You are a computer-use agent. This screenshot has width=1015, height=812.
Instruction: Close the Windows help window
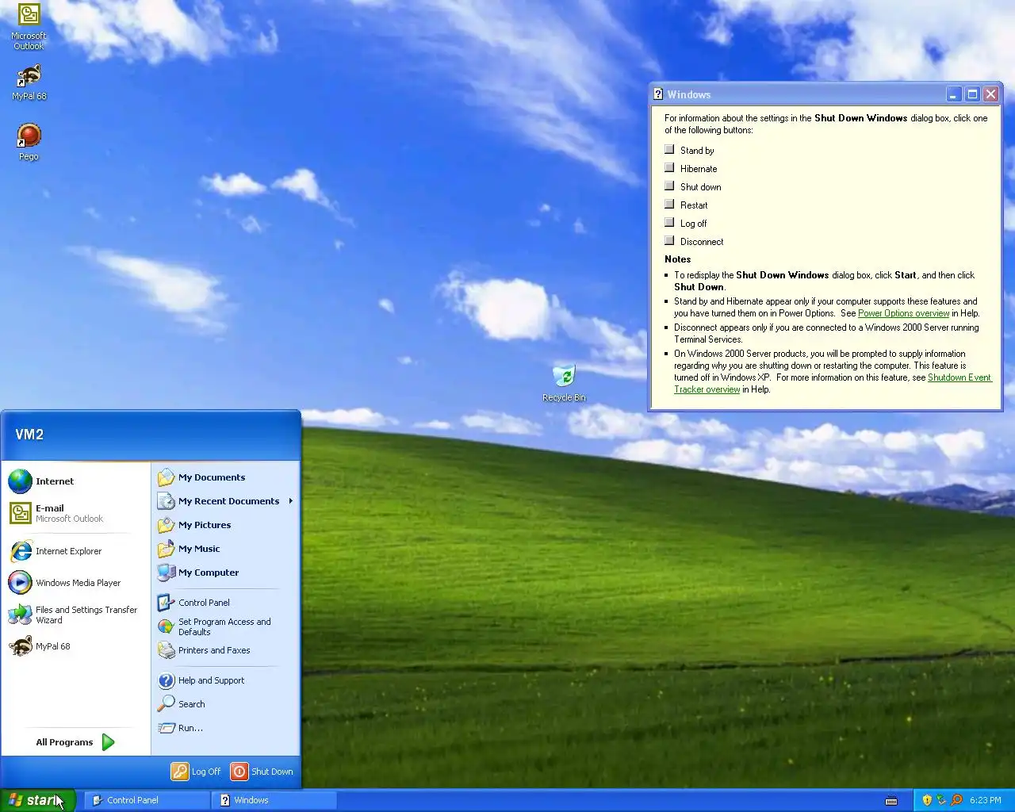coord(990,94)
